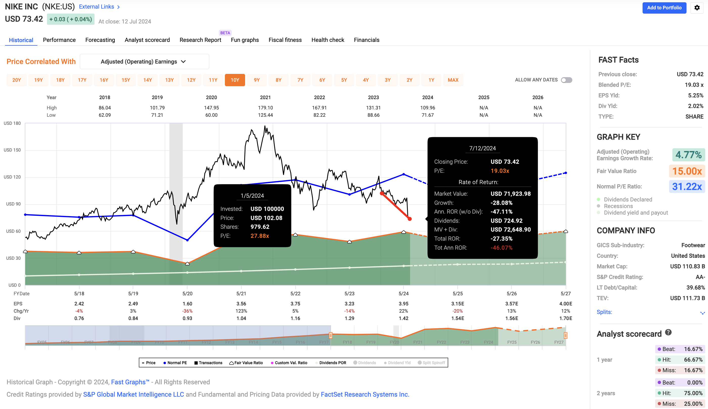The image size is (708, 409).
Task: Open the Analyst scorecard tab
Action: pos(147,40)
